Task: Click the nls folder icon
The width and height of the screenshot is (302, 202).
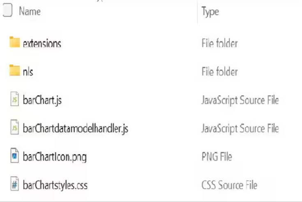Action: (x=14, y=71)
